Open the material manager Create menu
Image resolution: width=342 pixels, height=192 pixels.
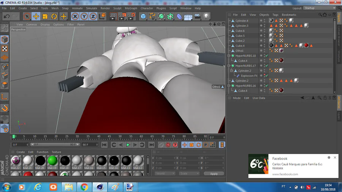[21, 152]
